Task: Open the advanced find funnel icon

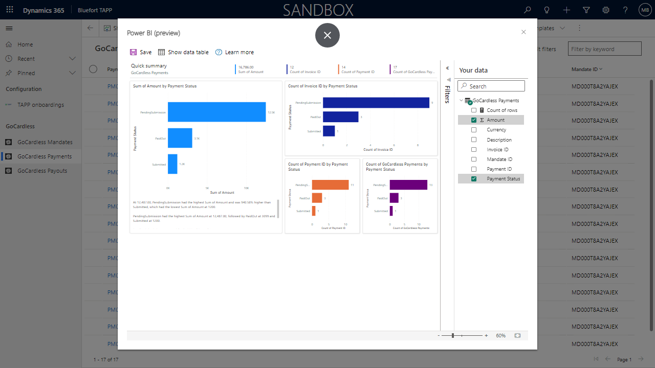Action: pos(586,10)
